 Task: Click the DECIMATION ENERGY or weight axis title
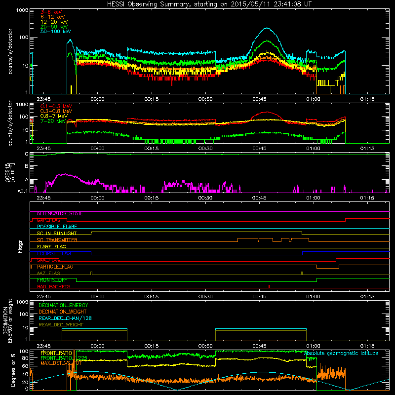point(7,320)
